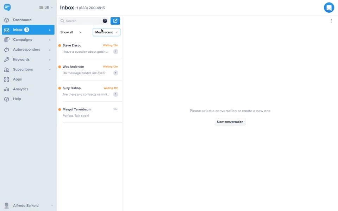This screenshot has width=338, height=211.
Task: Click the compose new message icon
Action: click(x=115, y=21)
